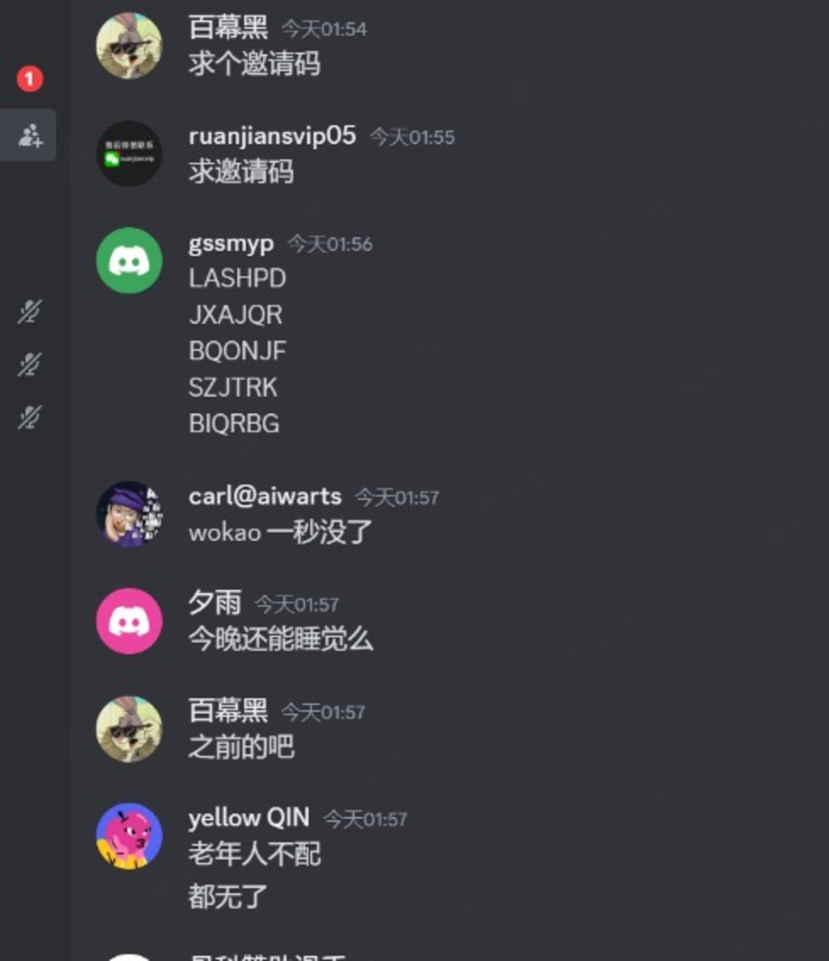The image size is (829, 961).
Task: Open carl@aiwarts profile avatar
Action: [x=129, y=514]
